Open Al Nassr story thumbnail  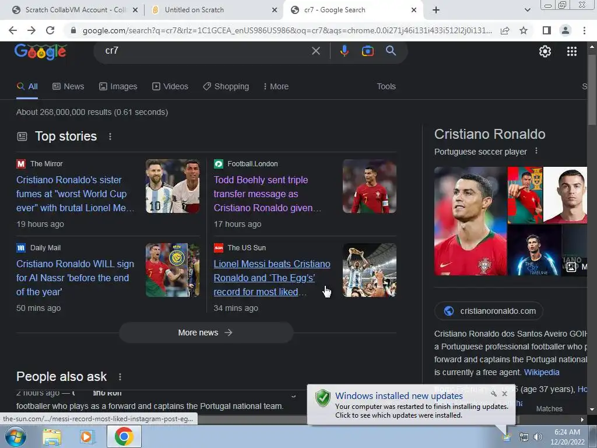pos(173,270)
